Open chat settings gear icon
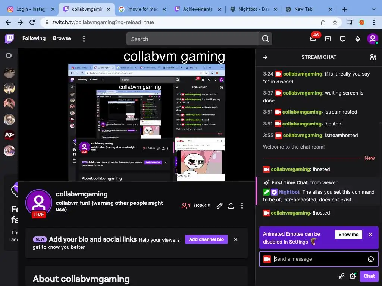Viewport: 382px width, 286px height. pyautogui.click(x=353, y=276)
